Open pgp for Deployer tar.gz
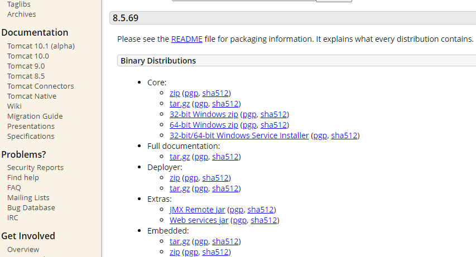 tap(201, 188)
